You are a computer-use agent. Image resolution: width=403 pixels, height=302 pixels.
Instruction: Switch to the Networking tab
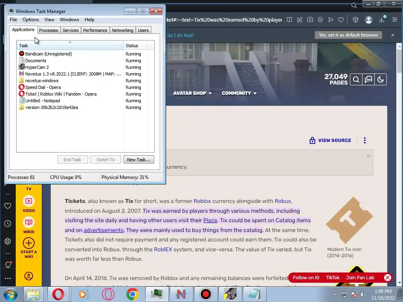123,30
